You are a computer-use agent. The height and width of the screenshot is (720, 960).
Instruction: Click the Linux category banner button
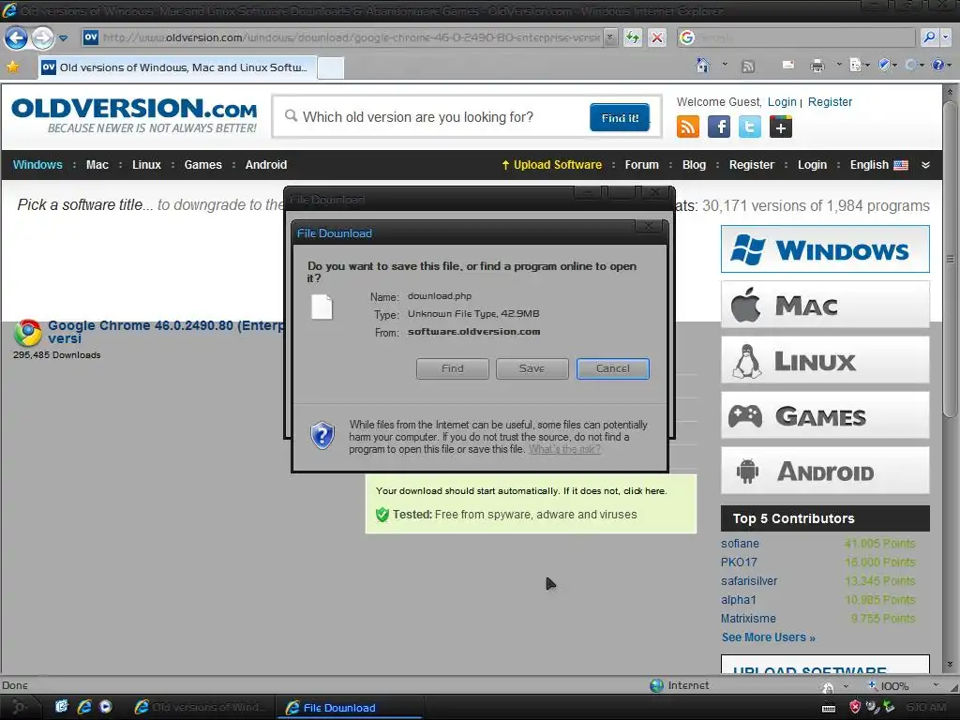point(825,360)
